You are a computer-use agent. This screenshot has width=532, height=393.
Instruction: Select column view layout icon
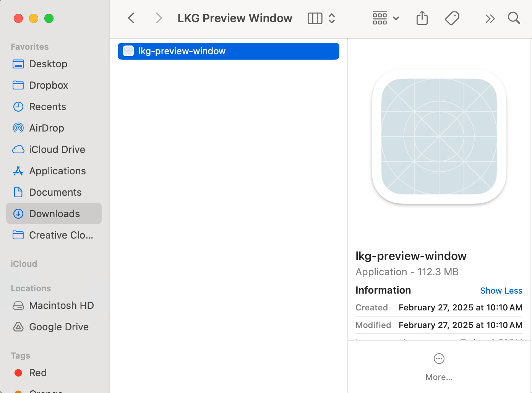(315, 18)
